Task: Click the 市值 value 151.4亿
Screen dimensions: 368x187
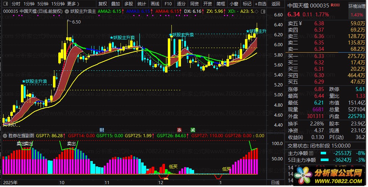Action: (357, 103)
